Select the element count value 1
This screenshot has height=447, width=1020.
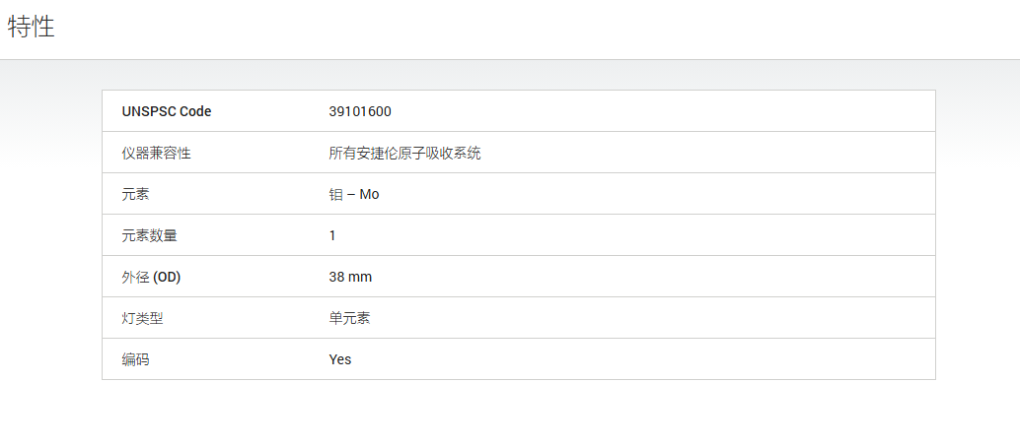(332, 236)
